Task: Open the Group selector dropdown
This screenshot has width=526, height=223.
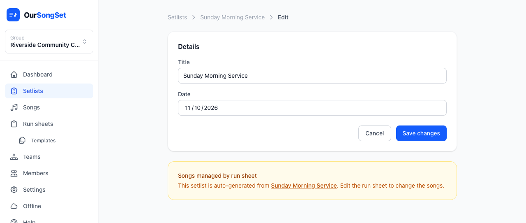Action: tap(49, 42)
